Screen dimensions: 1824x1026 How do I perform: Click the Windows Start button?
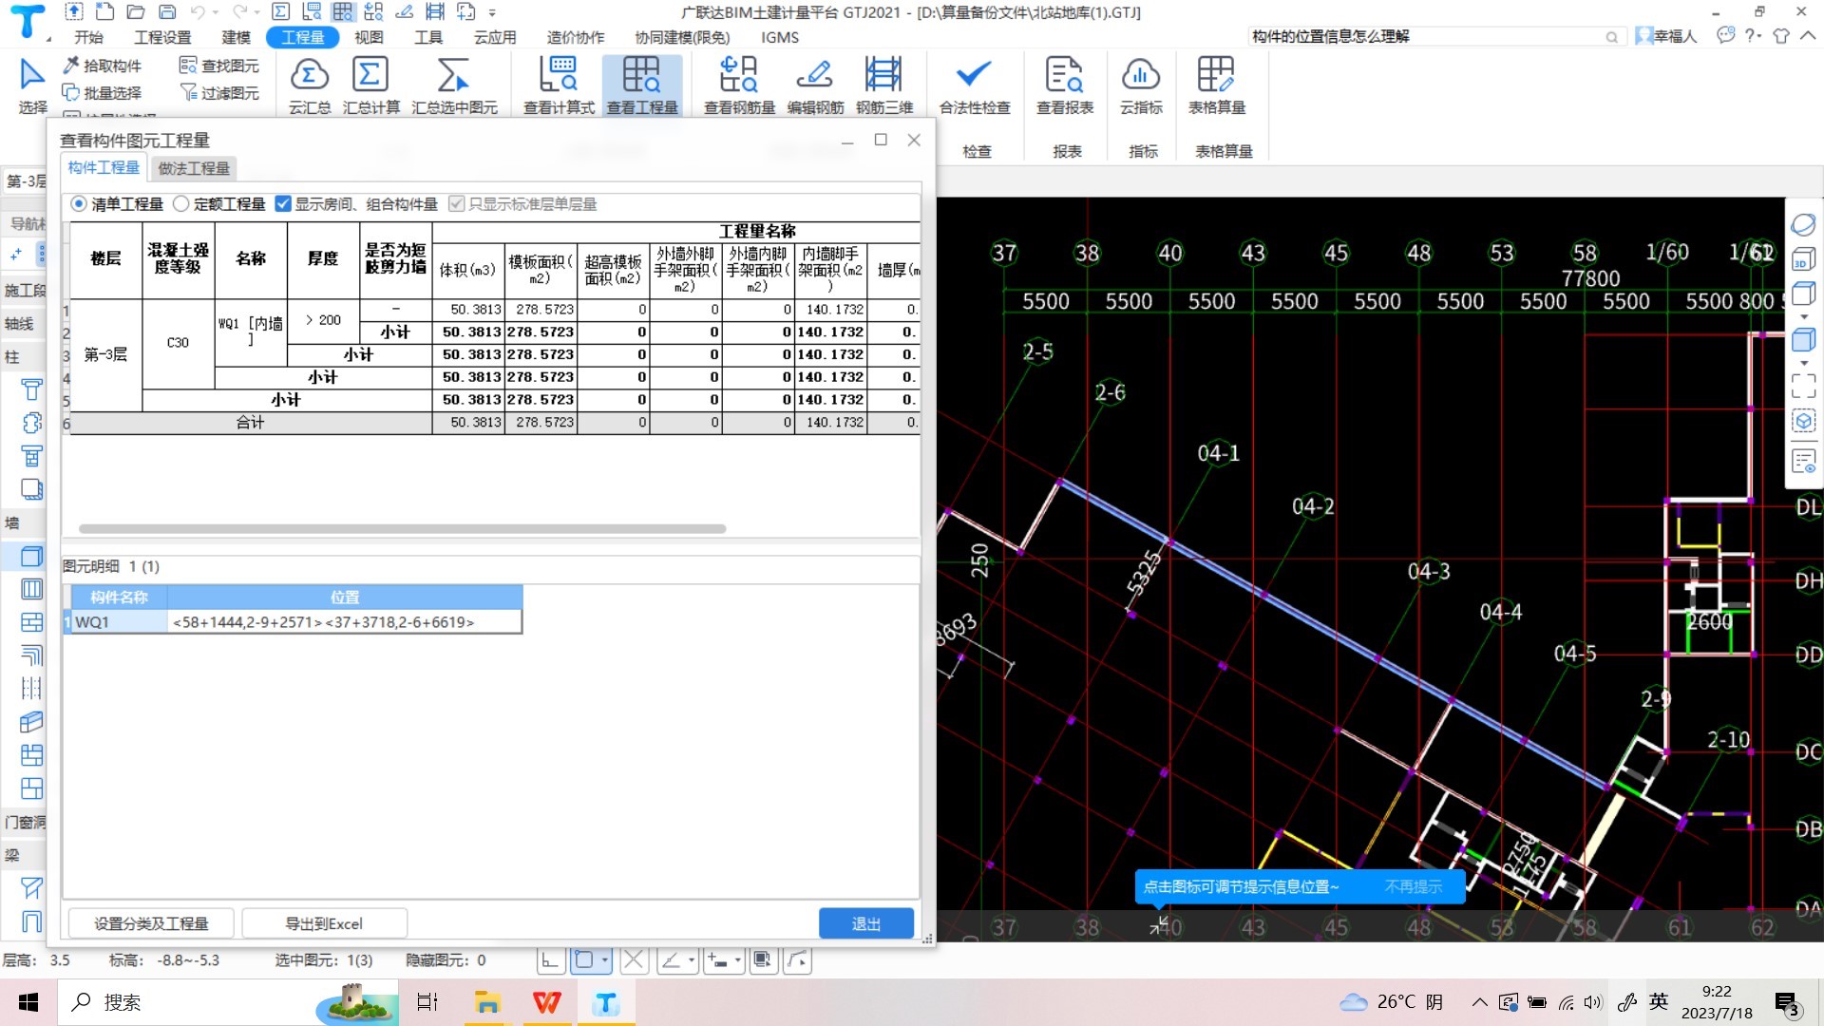[x=28, y=1002]
